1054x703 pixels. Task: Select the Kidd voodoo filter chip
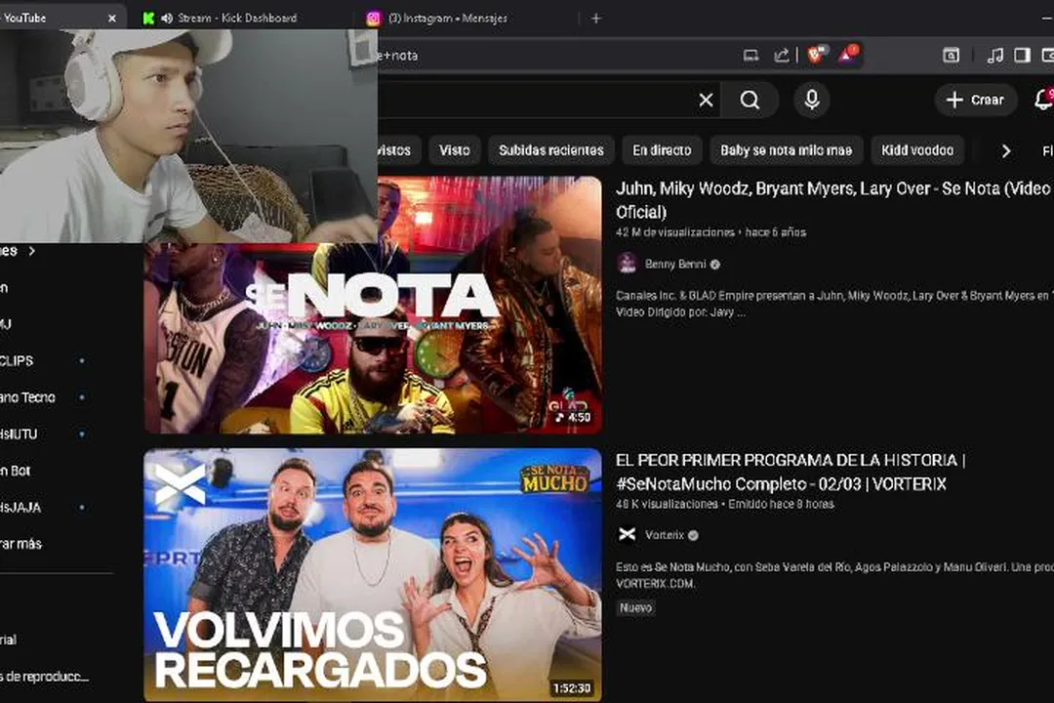tap(916, 150)
